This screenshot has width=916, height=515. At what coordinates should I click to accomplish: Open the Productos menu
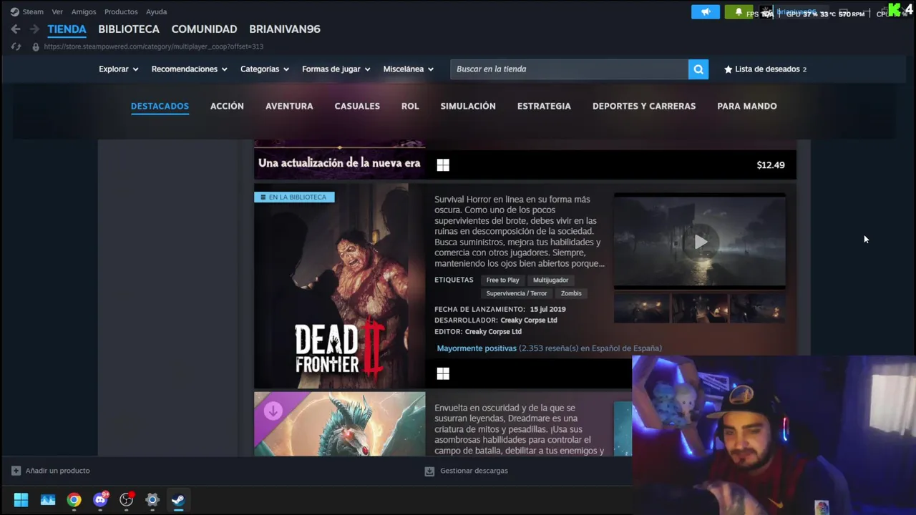coord(121,11)
